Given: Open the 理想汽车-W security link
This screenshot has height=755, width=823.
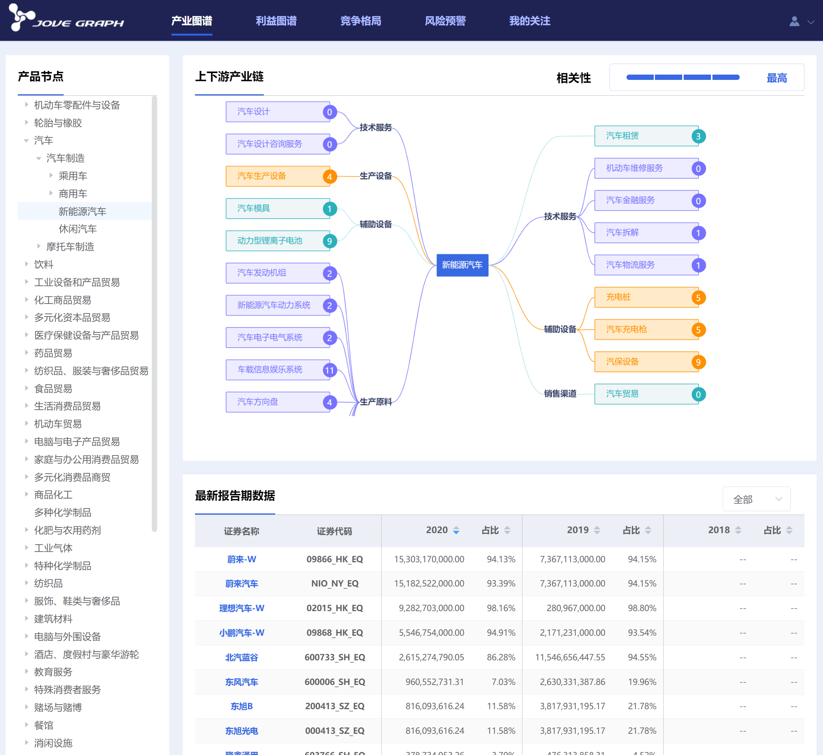Looking at the screenshot, I should pyautogui.click(x=242, y=608).
